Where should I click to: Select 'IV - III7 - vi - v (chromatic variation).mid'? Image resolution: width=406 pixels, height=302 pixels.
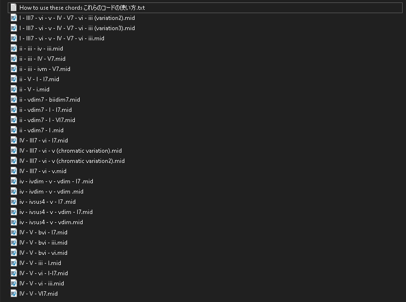pyautogui.click(x=70, y=151)
